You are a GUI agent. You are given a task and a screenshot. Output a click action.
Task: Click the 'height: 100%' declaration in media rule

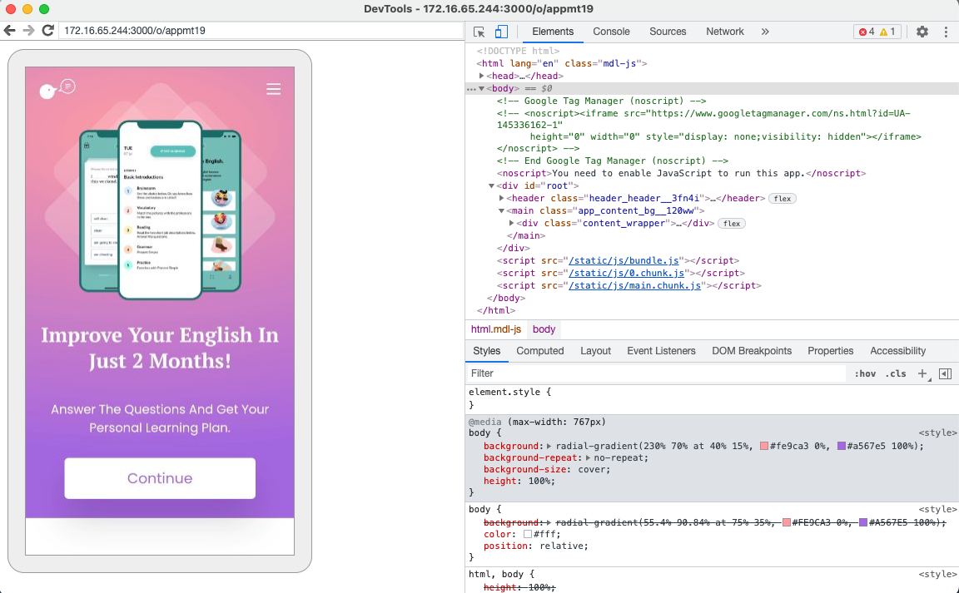tap(519, 481)
